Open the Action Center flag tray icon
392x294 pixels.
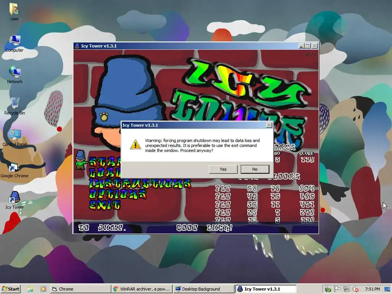(x=337, y=289)
